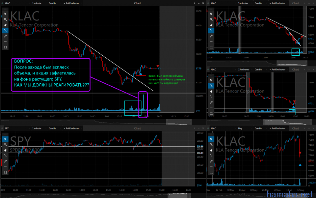The height and width of the screenshot is (198, 316).
Task: Select pointer tool in KLAC 5 minutes chart
Action: pos(211,14)
